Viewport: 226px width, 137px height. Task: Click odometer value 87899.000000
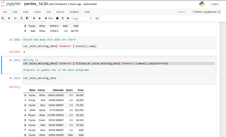(x=56, y=100)
